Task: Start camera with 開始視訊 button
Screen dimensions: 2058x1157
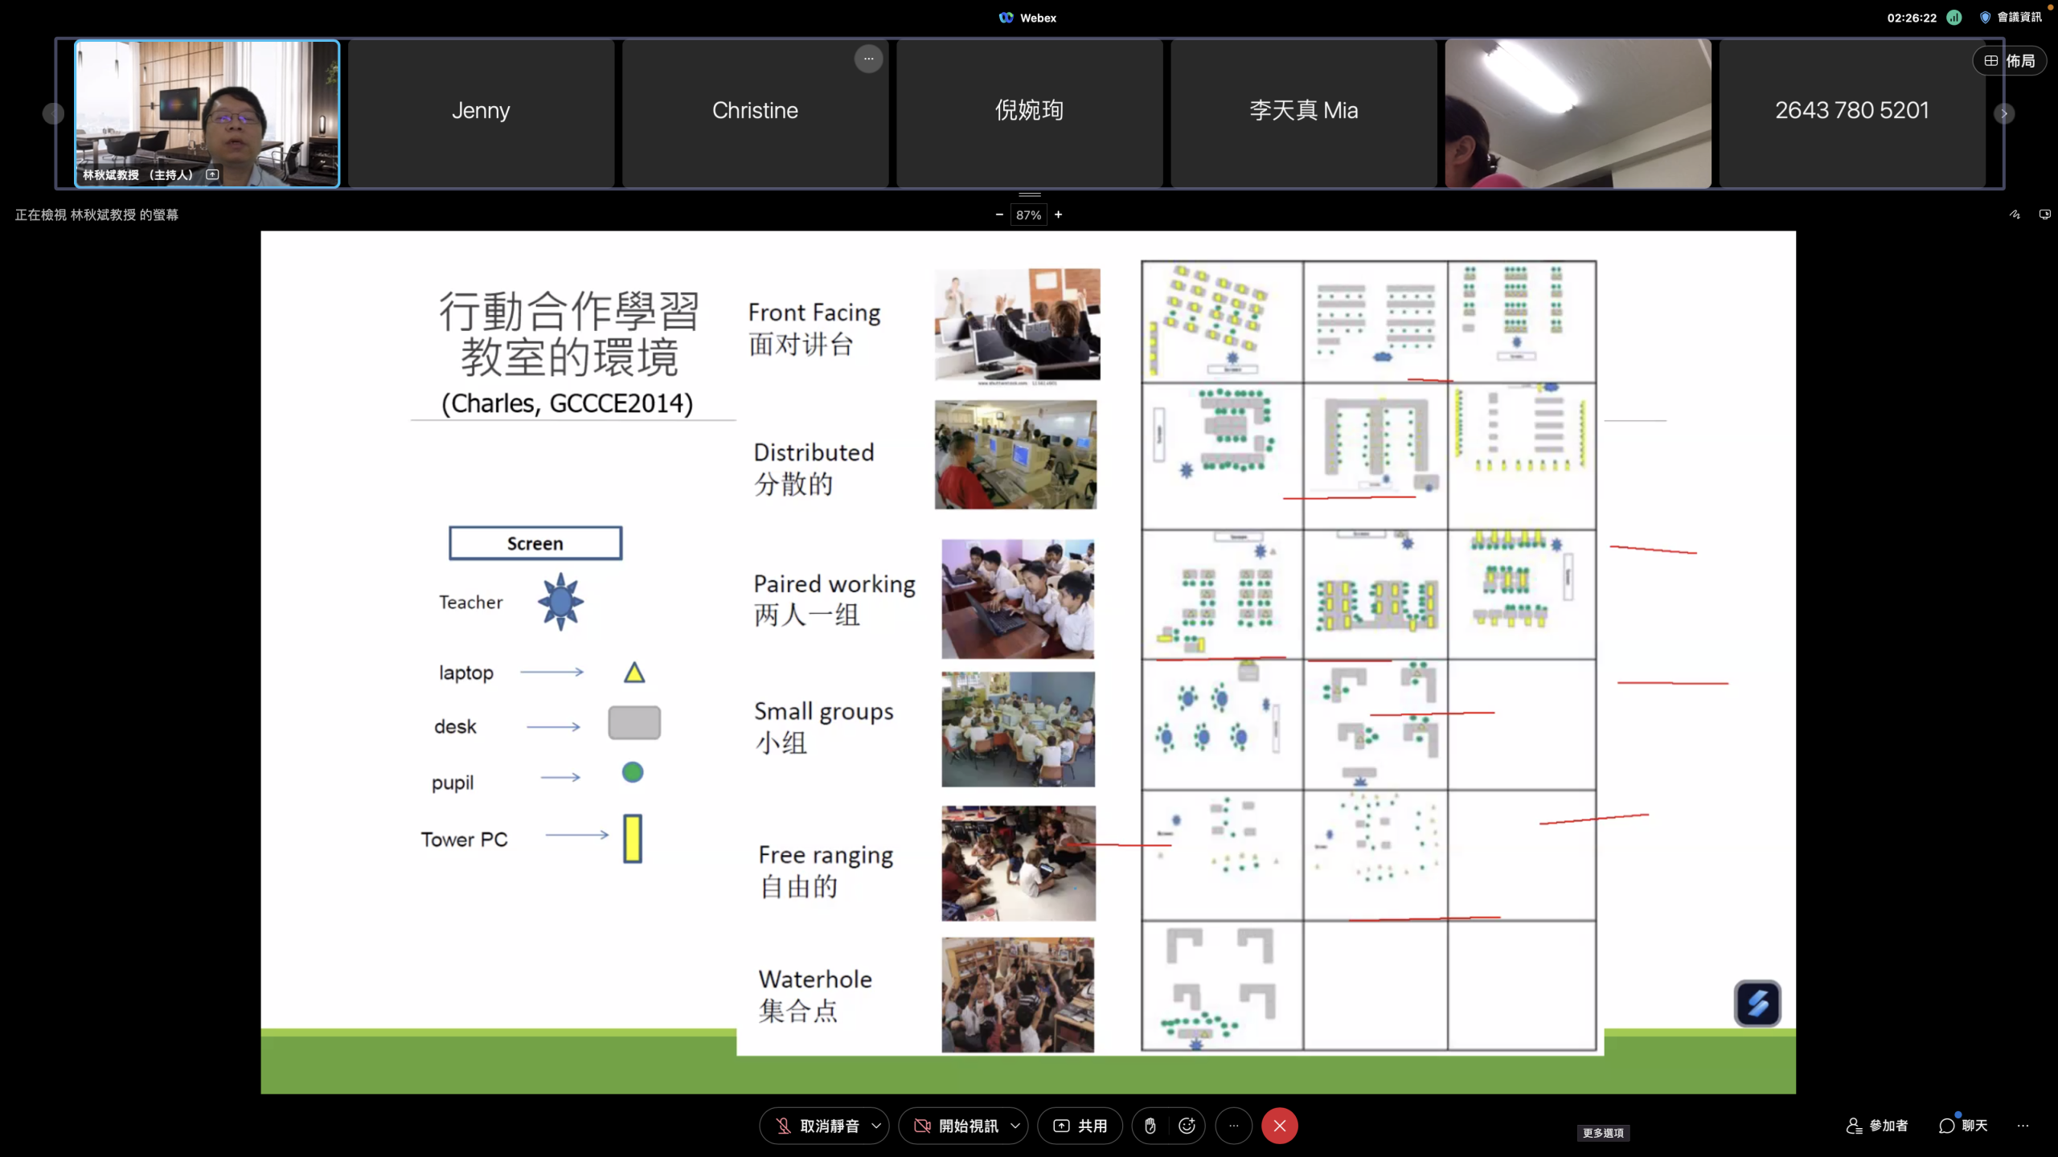Action: [x=957, y=1126]
